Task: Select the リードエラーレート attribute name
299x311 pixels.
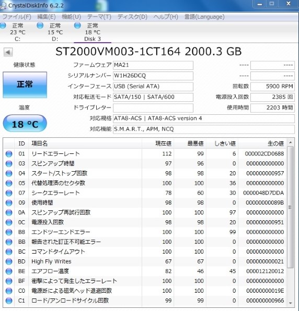Action: (55, 154)
